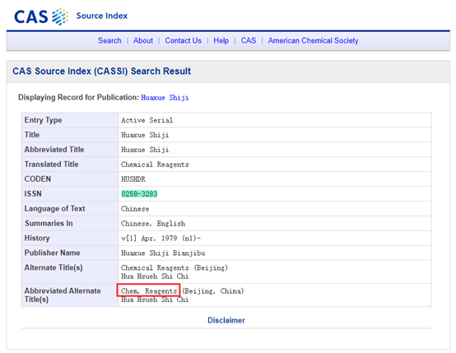
Task: Select the highlighted ISSN 0258-3283 value
Action: (x=139, y=193)
